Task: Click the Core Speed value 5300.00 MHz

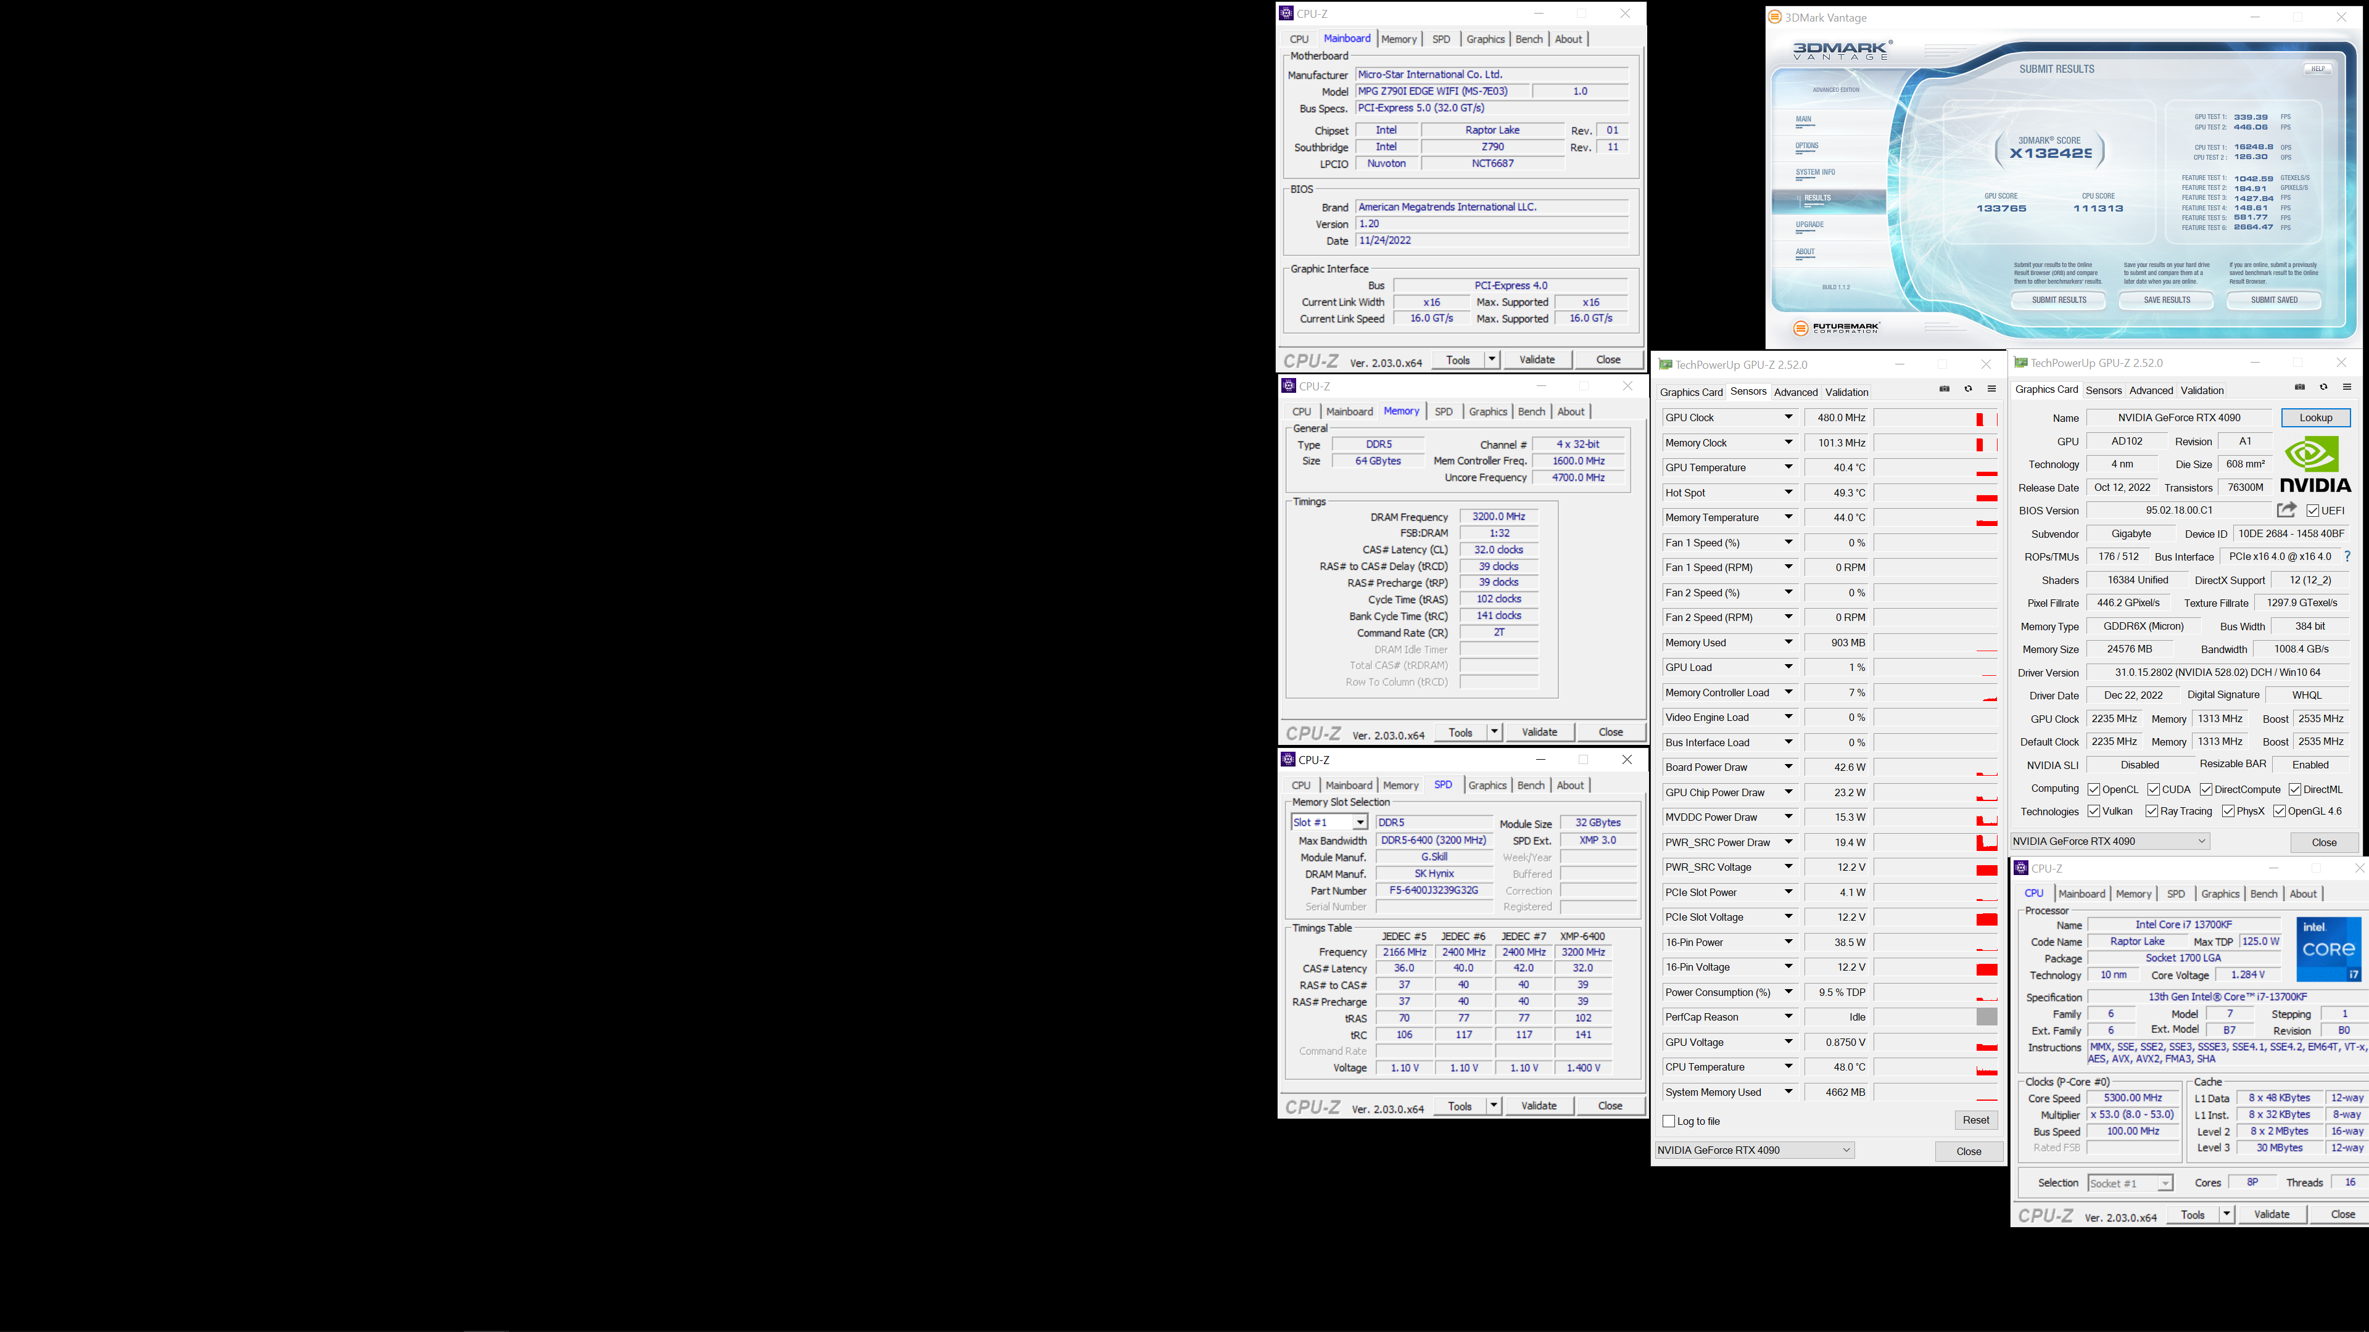Action: [2133, 1098]
